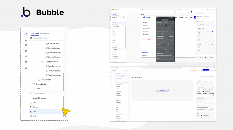233x130 pixels.
Task: Switch to the Responsive tab
Action: point(44,34)
